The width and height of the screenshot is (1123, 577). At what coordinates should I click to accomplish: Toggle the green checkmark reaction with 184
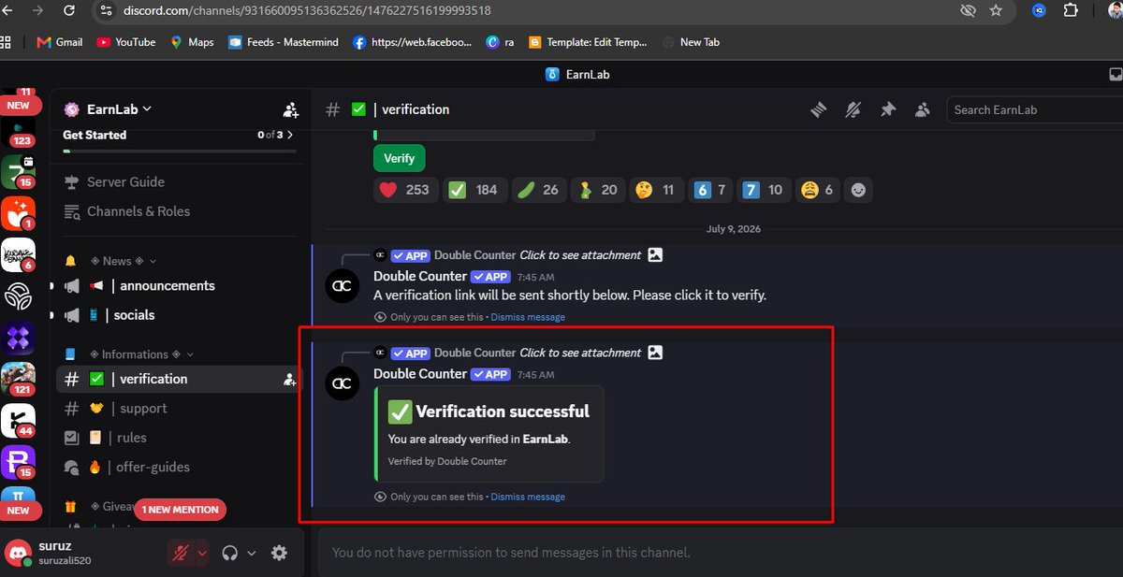coord(473,190)
